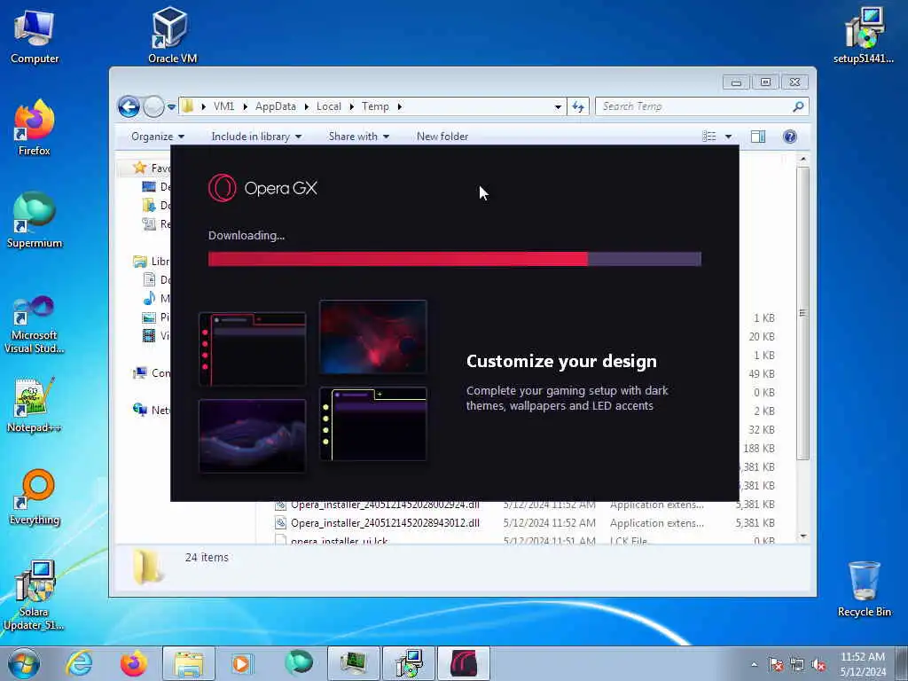The height and width of the screenshot is (681, 908).
Task: Click the purple wave wallpaper thumbnail
Action: 252,435
